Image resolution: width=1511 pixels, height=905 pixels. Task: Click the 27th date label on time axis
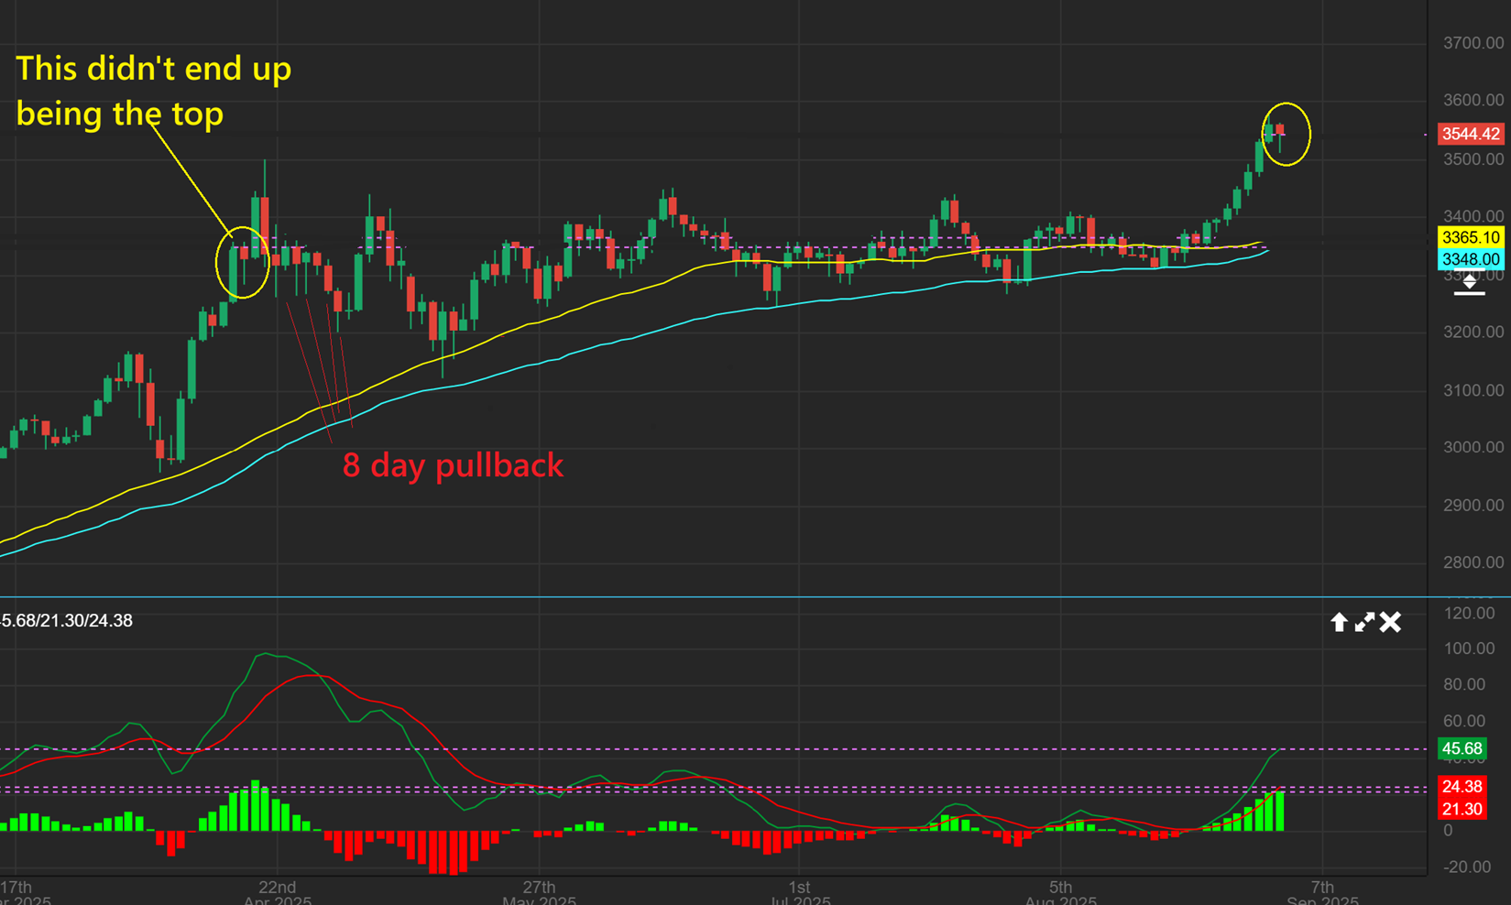[x=539, y=887]
